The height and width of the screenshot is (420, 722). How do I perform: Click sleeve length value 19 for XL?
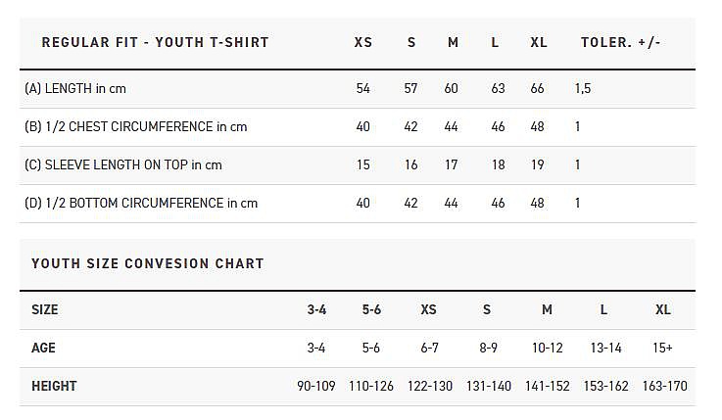click(x=538, y=165)
